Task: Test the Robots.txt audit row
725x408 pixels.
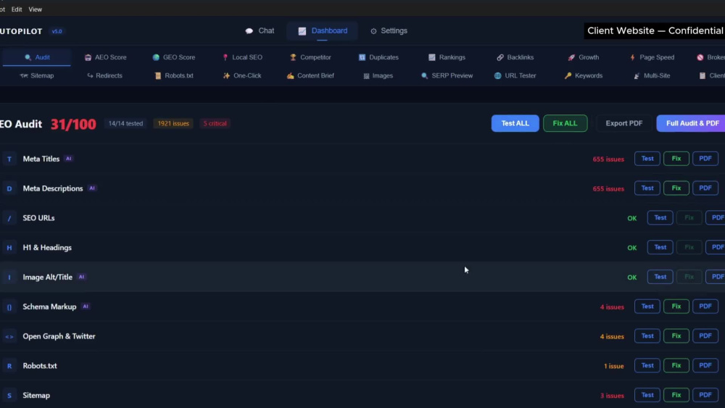Action: (x=647, y=365)
